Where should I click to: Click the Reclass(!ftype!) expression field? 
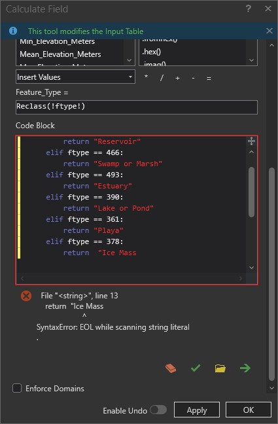137,107
